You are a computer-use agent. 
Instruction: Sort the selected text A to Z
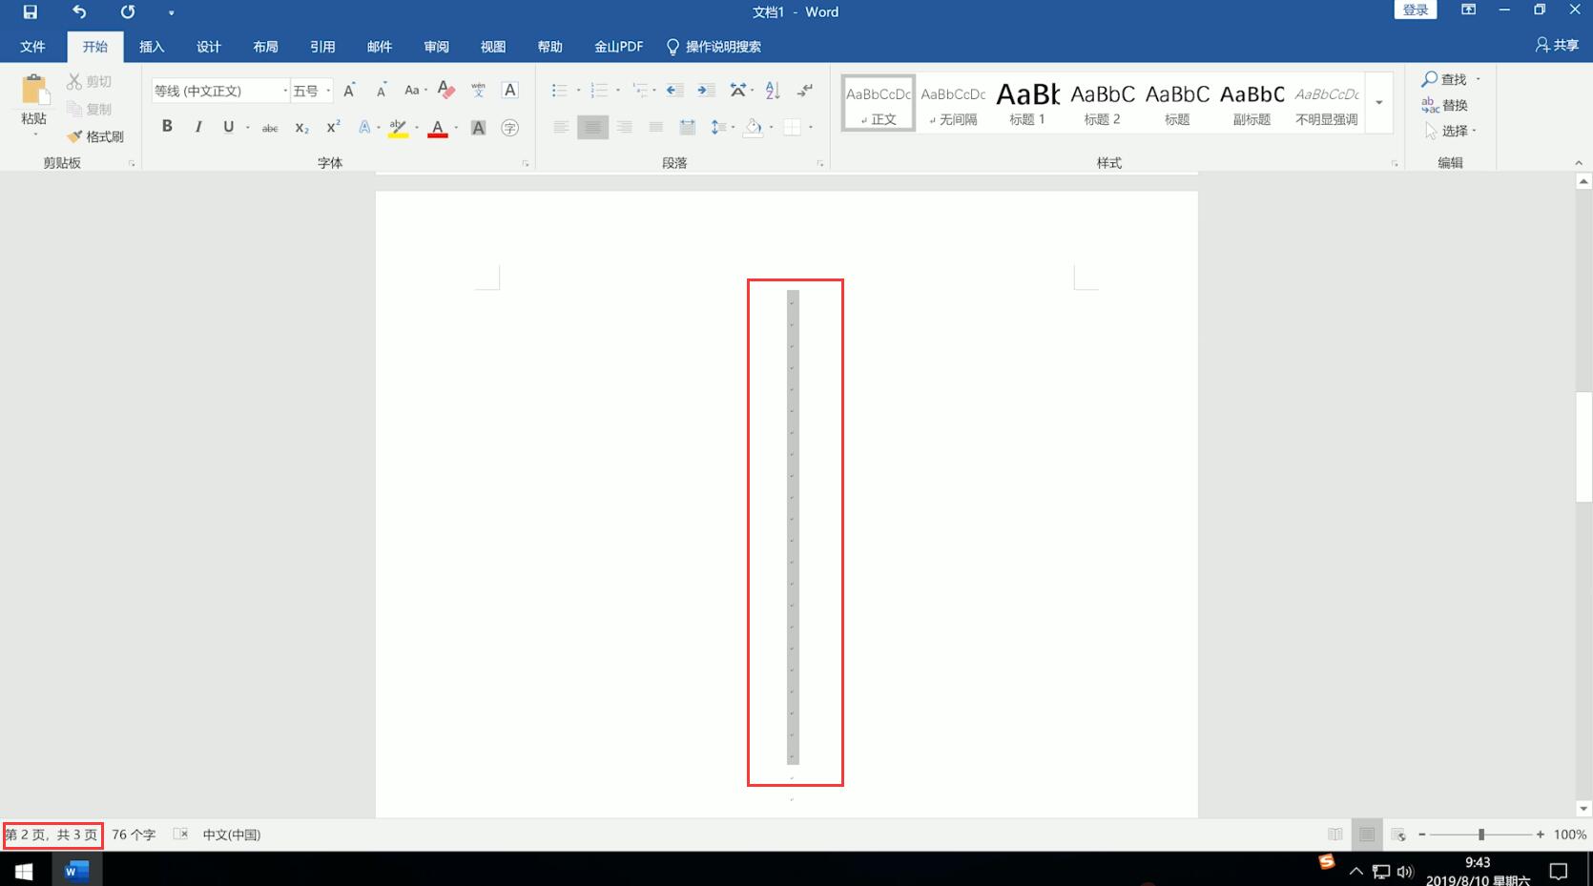coord(773,90)
